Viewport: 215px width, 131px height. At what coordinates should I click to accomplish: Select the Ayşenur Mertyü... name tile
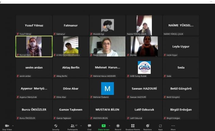[x=34, y=88]
